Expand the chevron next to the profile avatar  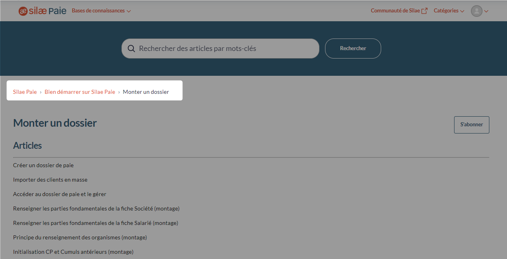pyautogui.click(x=486, y=11)
